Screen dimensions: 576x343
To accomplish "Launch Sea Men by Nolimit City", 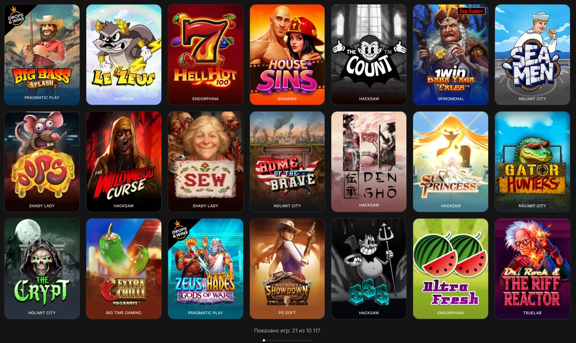I will point(532,55).
